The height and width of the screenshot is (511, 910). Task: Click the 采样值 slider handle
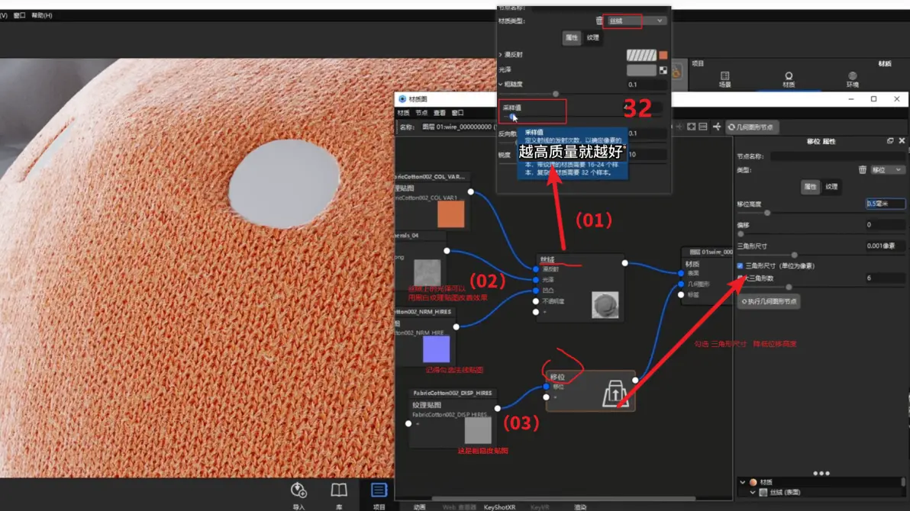[511, 117]
